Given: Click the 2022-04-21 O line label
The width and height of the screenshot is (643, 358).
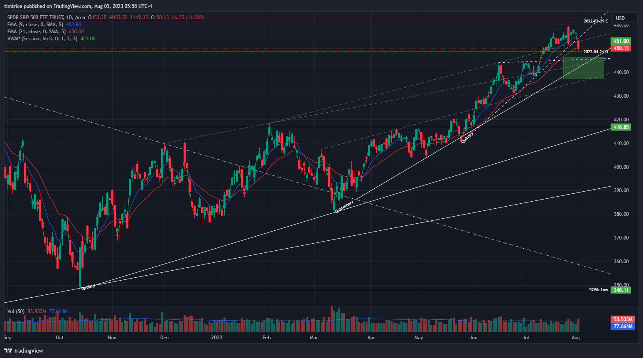Looking at the screenshot, I should [x=596, y=52].
